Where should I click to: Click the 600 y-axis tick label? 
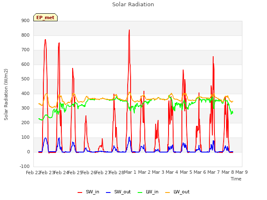pyautogui.click(x=25, y=65)
